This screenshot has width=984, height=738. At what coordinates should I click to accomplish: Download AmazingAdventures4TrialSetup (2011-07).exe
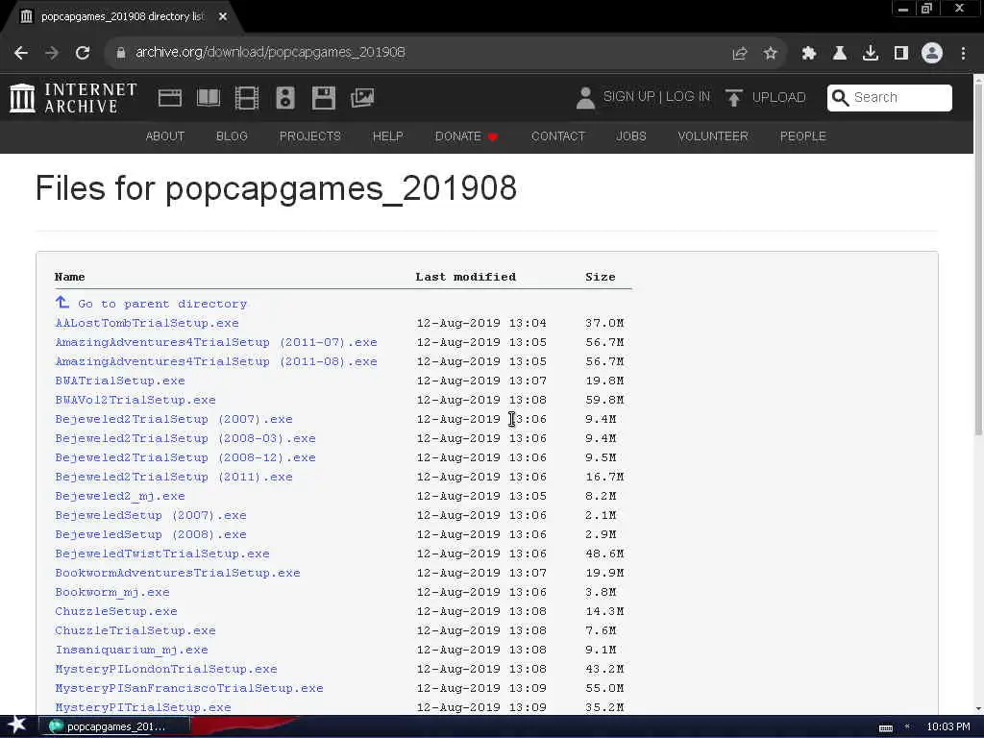[x=216, y=343]
